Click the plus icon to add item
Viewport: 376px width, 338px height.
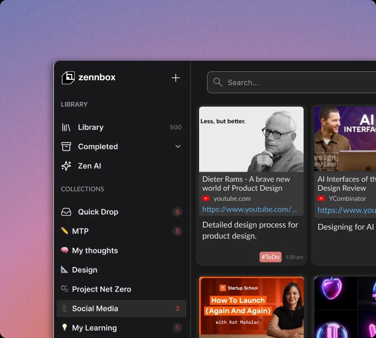(176, 78)
